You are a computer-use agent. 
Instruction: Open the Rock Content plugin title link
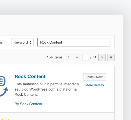coord(30,76)
